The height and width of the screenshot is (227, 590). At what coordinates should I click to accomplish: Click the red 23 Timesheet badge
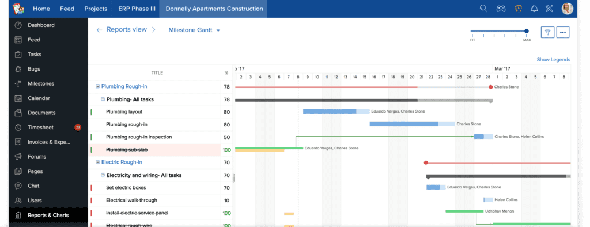[78, 128]
